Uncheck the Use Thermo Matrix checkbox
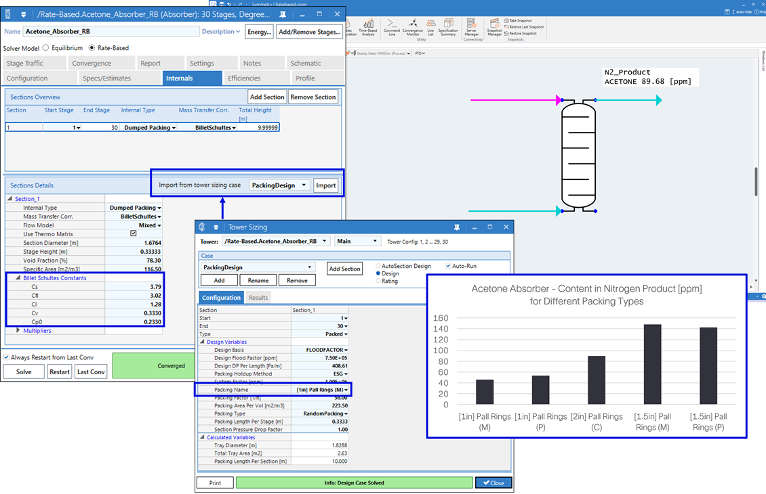 click(134, 234)
